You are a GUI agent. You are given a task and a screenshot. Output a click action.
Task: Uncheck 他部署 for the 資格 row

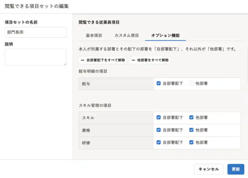pos(191,130)
